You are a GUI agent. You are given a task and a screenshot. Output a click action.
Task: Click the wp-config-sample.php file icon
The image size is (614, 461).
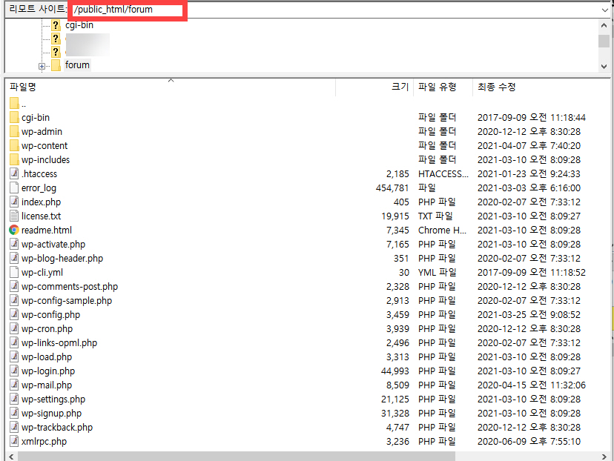(14, 300)
